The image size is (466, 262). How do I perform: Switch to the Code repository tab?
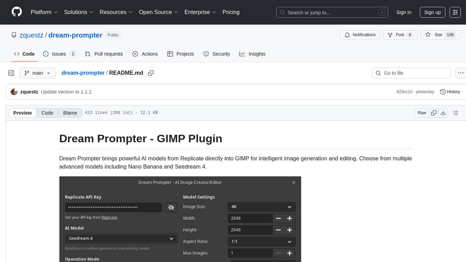[x=24, y=54]
